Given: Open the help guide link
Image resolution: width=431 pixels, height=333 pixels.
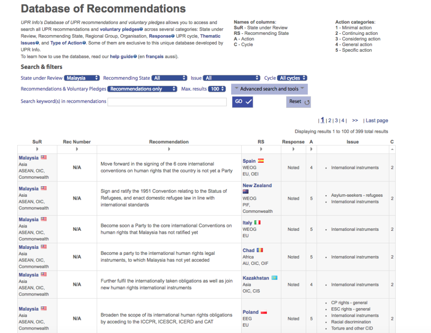Looking at the screenshot, I should [122, 57].
